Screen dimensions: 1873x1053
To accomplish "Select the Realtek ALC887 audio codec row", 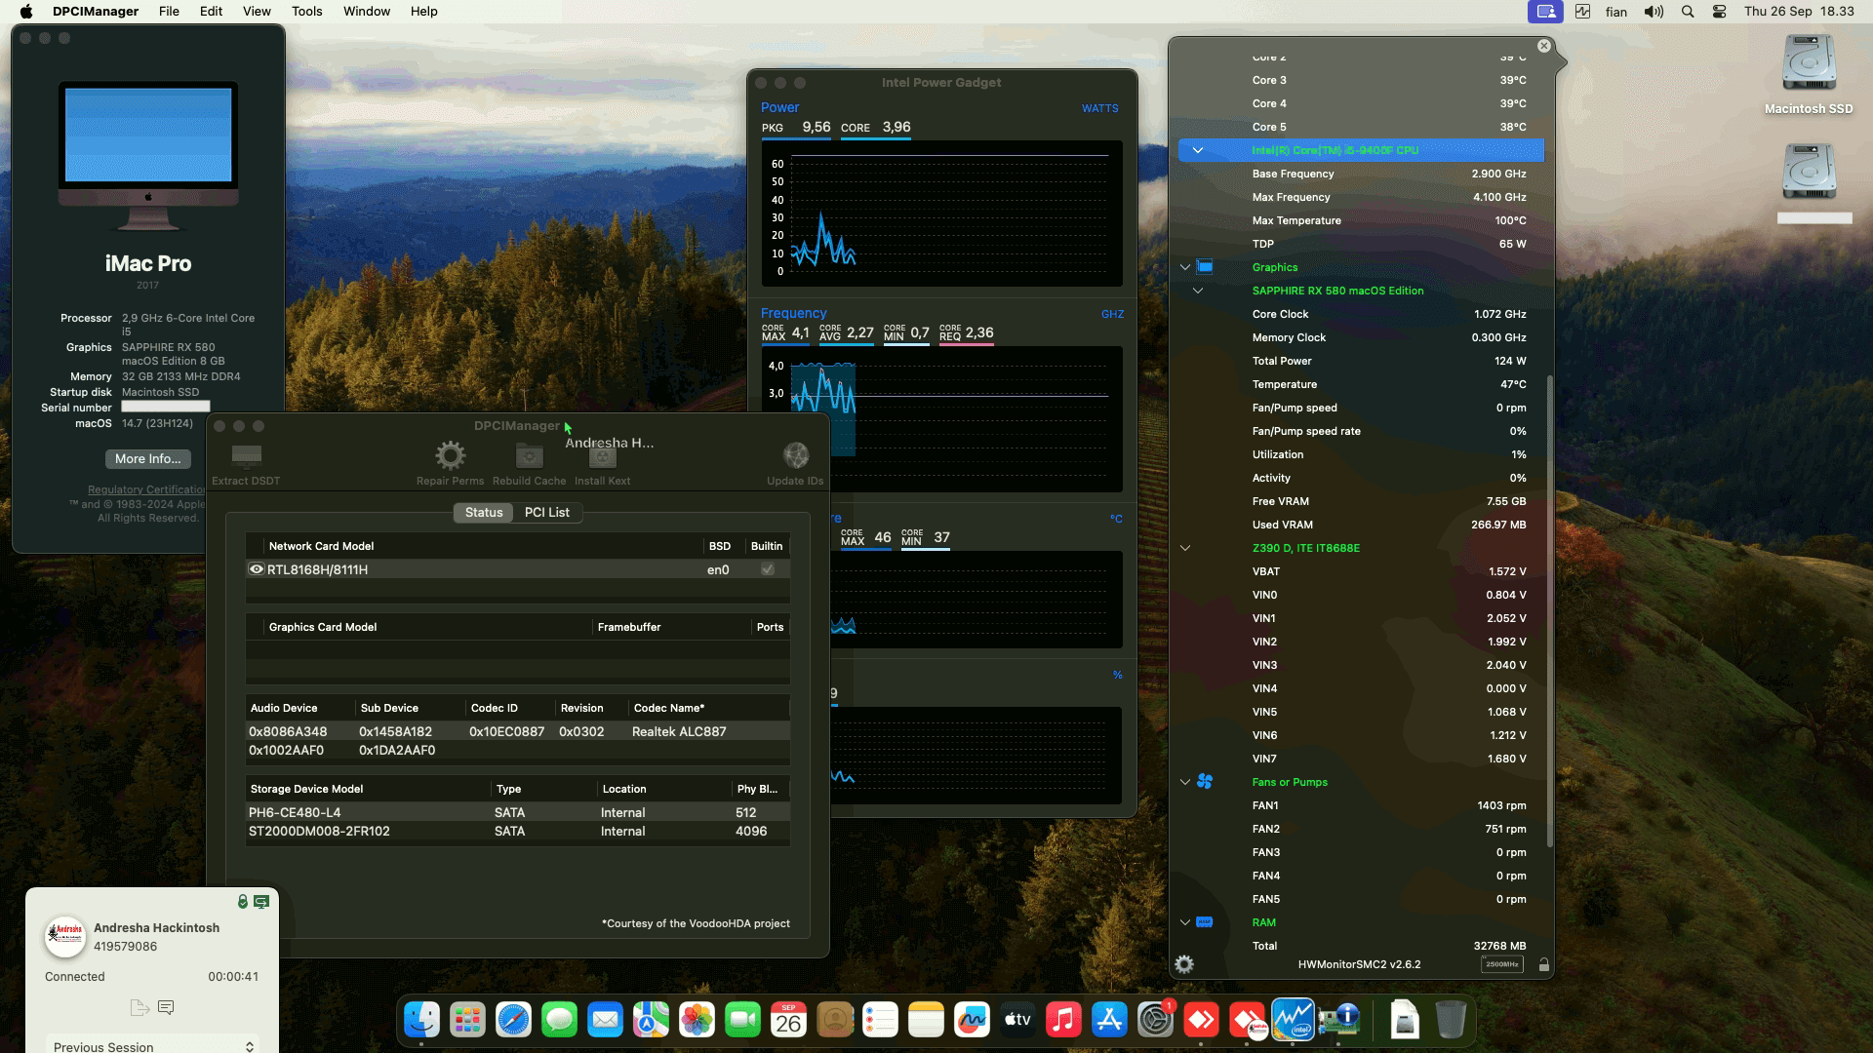I will pyautogui.click(x=517, y=731).
